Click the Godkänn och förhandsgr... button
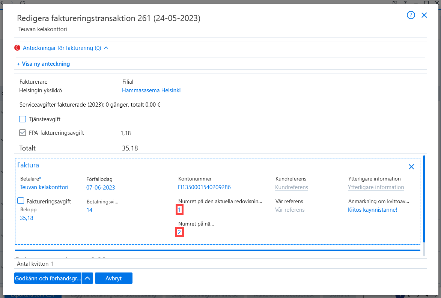The width and height of the screenshot is (441, 298). pyautogui.click(x=48, y=278)
